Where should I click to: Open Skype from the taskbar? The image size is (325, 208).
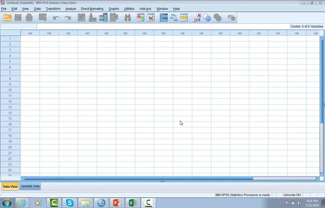70,203
